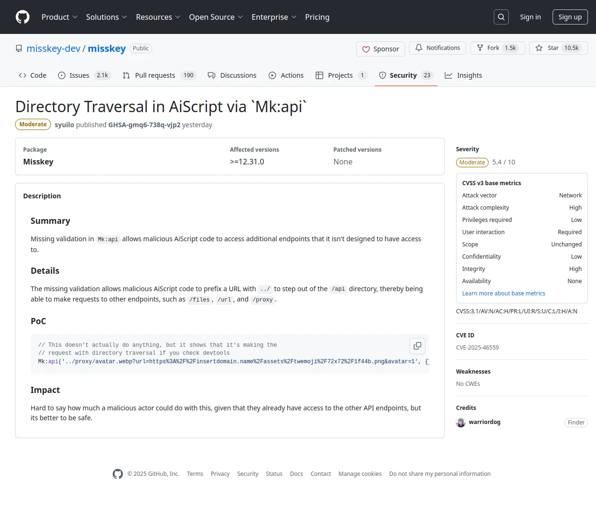Click the Actions play icon
The height and width of the screenshot is (506, 596).
coord(272,75)
